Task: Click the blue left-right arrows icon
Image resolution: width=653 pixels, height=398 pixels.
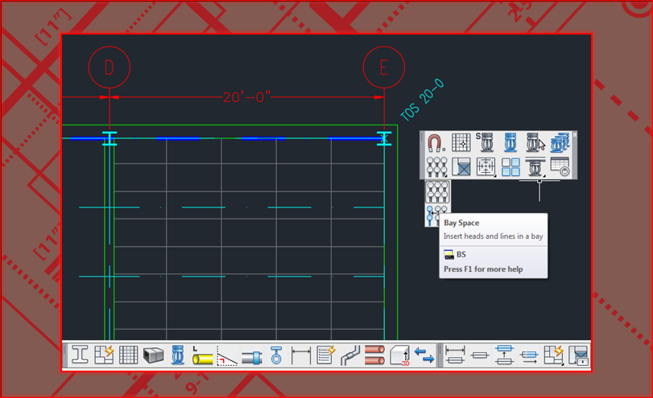Action: pos(424,355)
